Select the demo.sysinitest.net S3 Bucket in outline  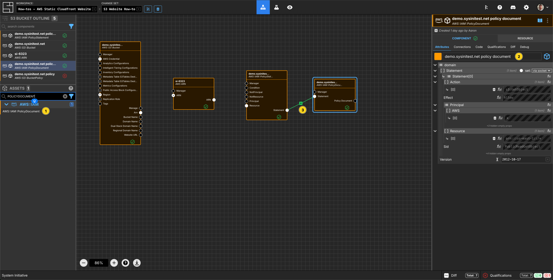pos(38,46)
